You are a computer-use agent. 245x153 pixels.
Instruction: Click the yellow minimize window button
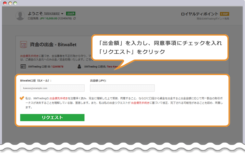[10, 3]
